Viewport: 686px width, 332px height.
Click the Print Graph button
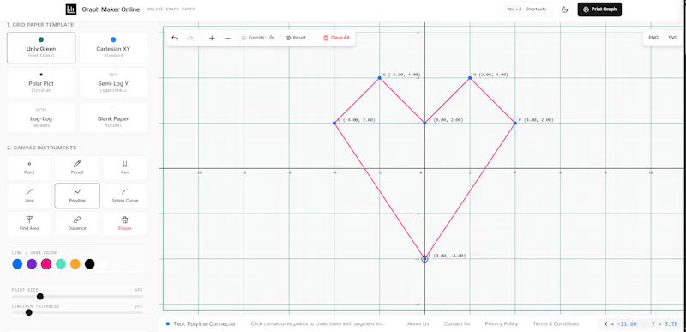(x=599, y=9)
